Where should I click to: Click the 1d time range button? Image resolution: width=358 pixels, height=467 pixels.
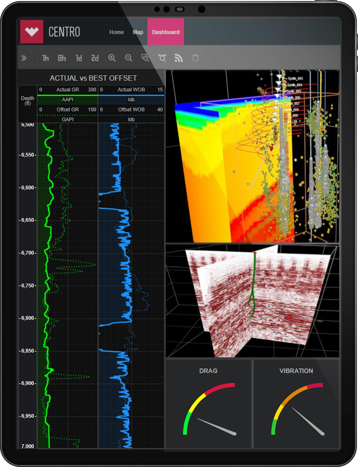point(78,58)
